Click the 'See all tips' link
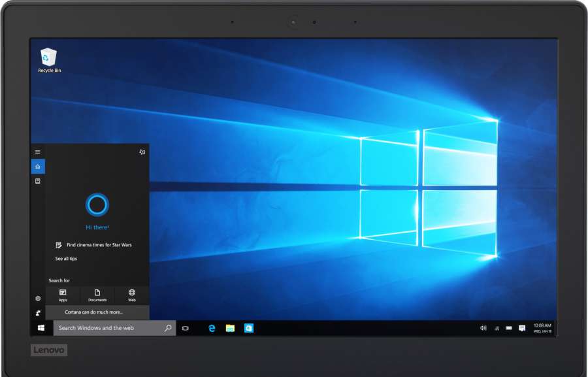 click(66, 259)
